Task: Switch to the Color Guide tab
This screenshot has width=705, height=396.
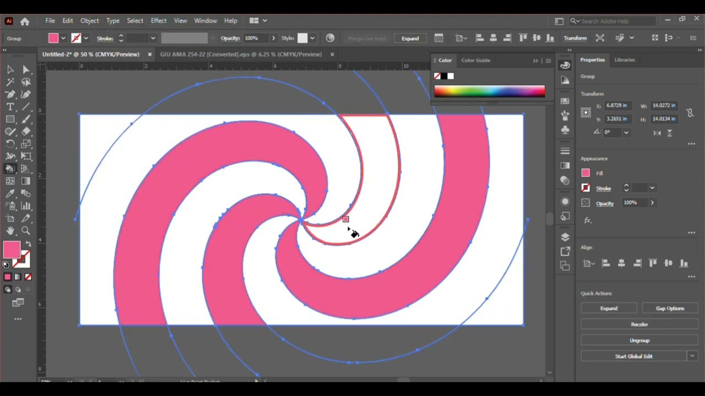Action: point(475,61)
